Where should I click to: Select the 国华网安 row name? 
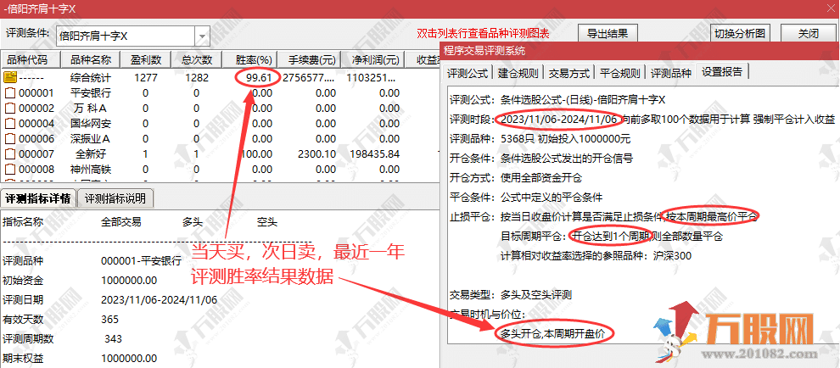tap(91, 125)
